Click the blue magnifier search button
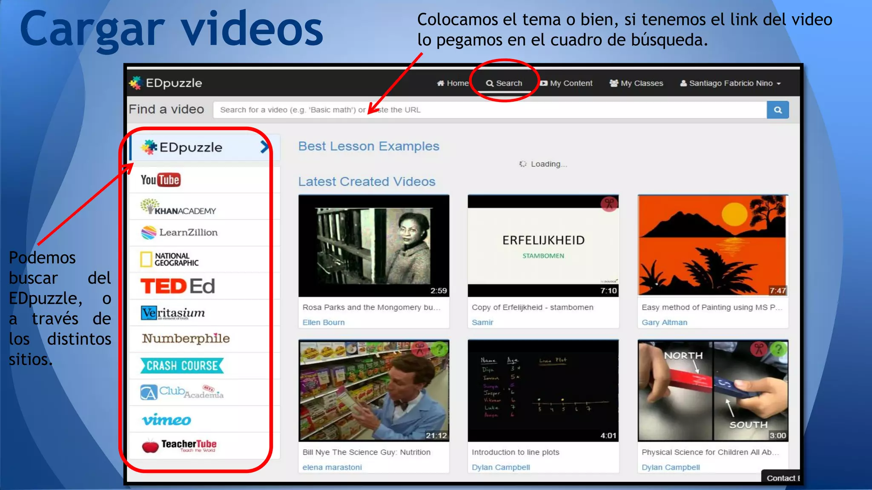The width and height of the screenshot is (872, 490). pyautogui.click(x=778, y=110)
